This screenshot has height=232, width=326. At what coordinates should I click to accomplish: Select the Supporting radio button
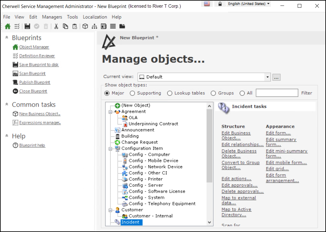pos(132,93)
